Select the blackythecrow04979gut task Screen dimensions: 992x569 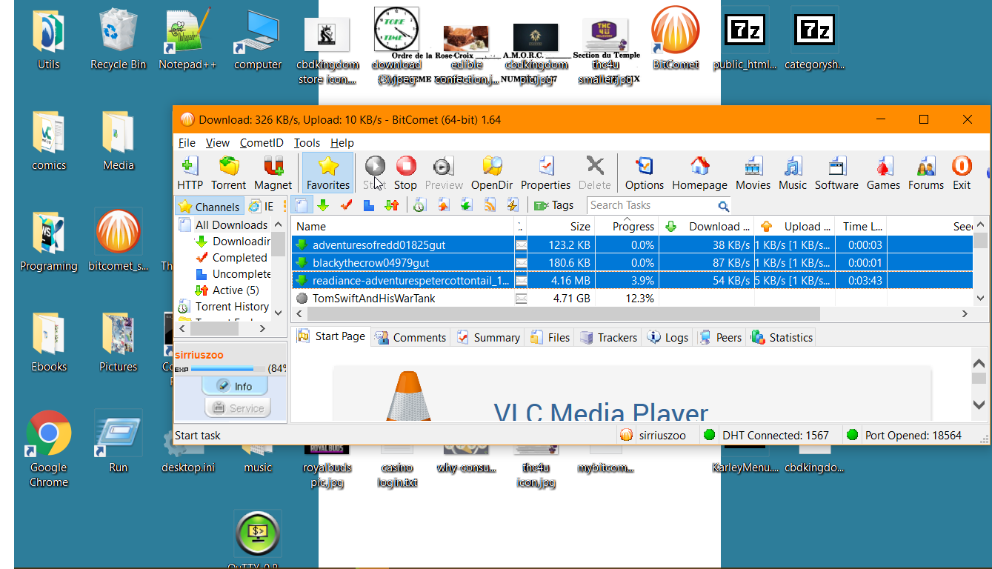coord(633,262)
